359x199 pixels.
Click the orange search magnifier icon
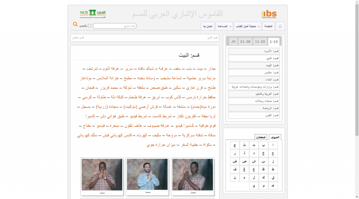coord(75,24)
